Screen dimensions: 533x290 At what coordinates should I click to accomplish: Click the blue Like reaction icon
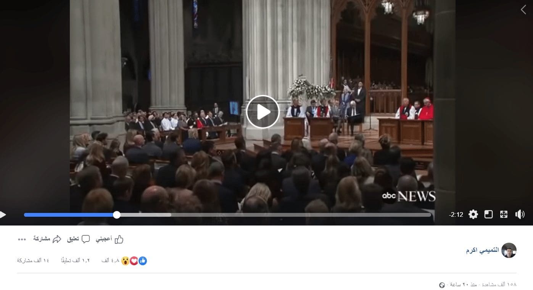(143, 261)
